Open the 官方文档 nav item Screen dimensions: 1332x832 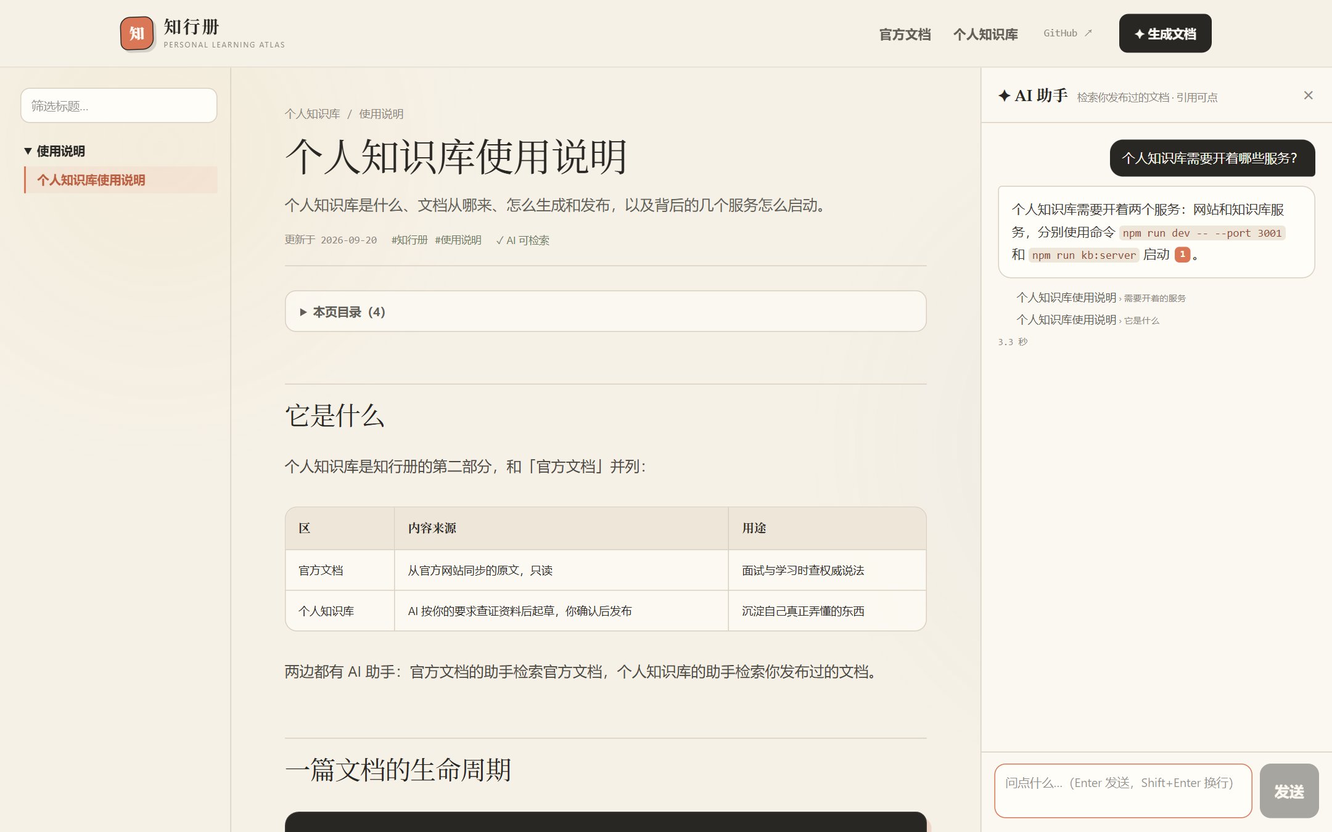point(905,34)
